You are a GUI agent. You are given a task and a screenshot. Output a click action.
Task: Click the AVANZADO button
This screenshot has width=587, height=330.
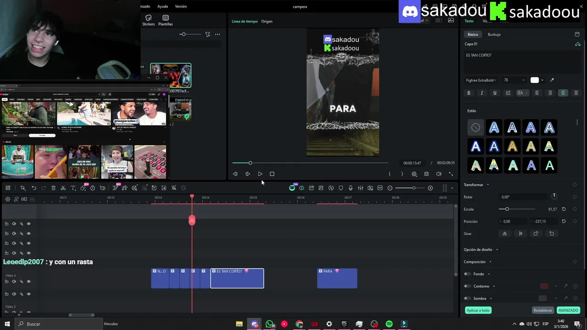point(568,310)
